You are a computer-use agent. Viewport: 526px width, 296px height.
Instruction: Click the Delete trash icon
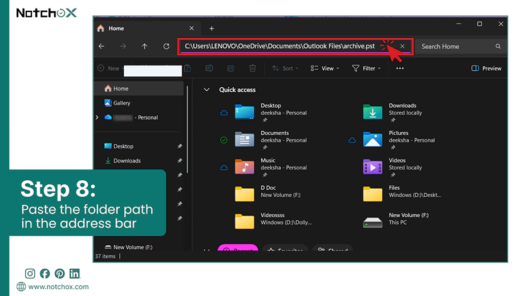[253, 68]
